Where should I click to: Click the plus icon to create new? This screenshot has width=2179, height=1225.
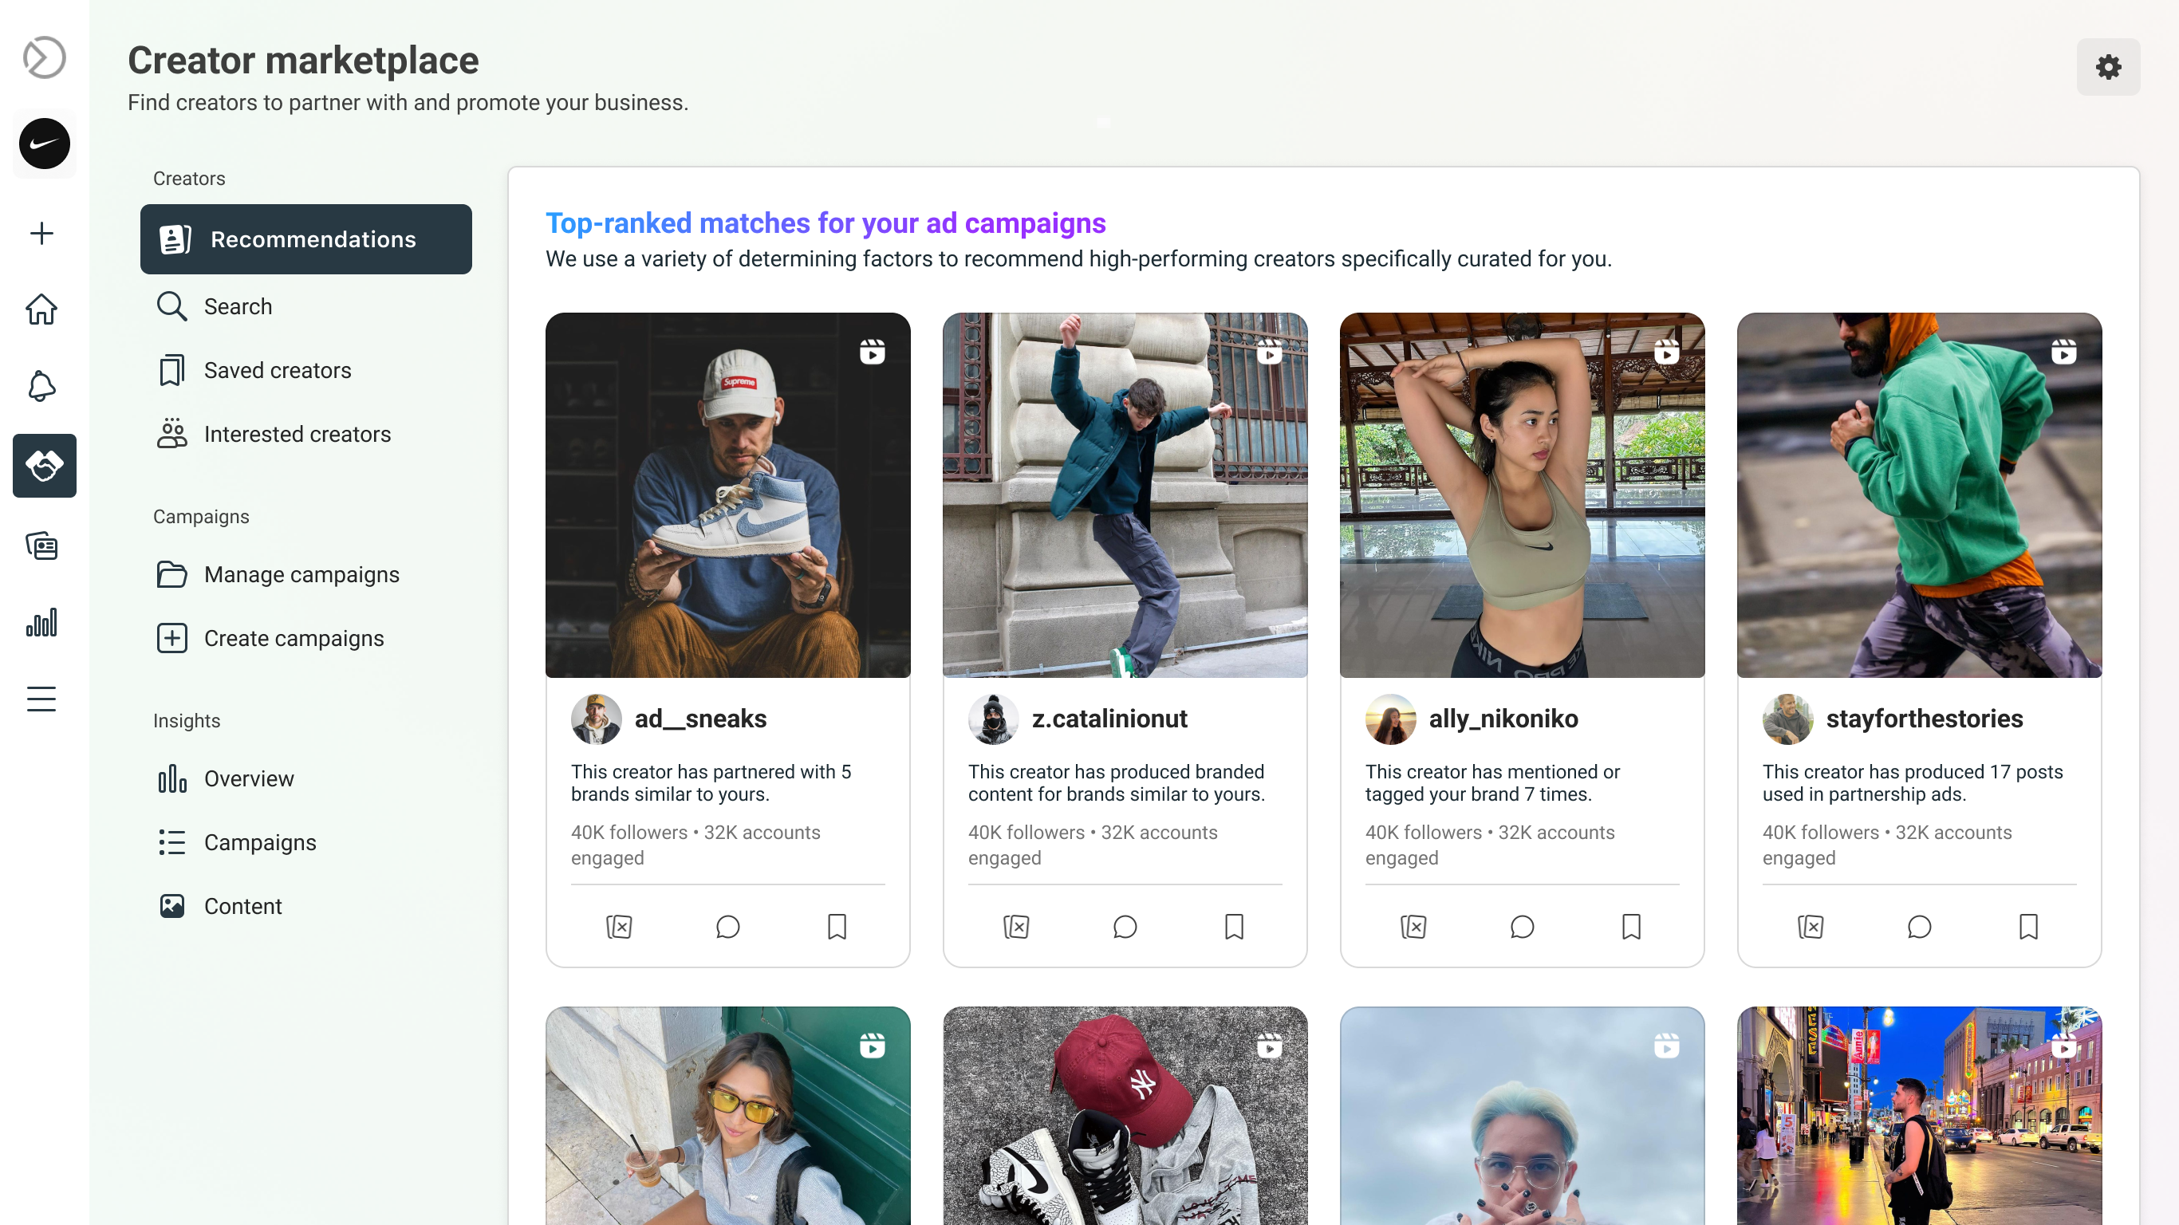pos(41,233)
